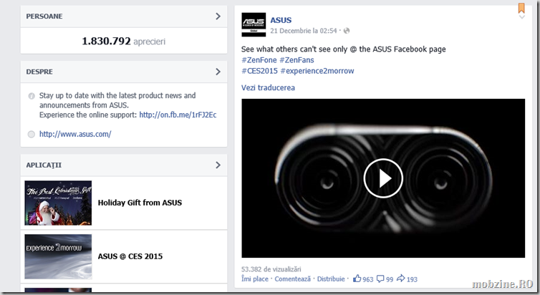Image resolution: width=540 pixels, height=295 pixels.
Task: Click the thumbs-up icon showing 963 likes
Action: pos(357,279)
